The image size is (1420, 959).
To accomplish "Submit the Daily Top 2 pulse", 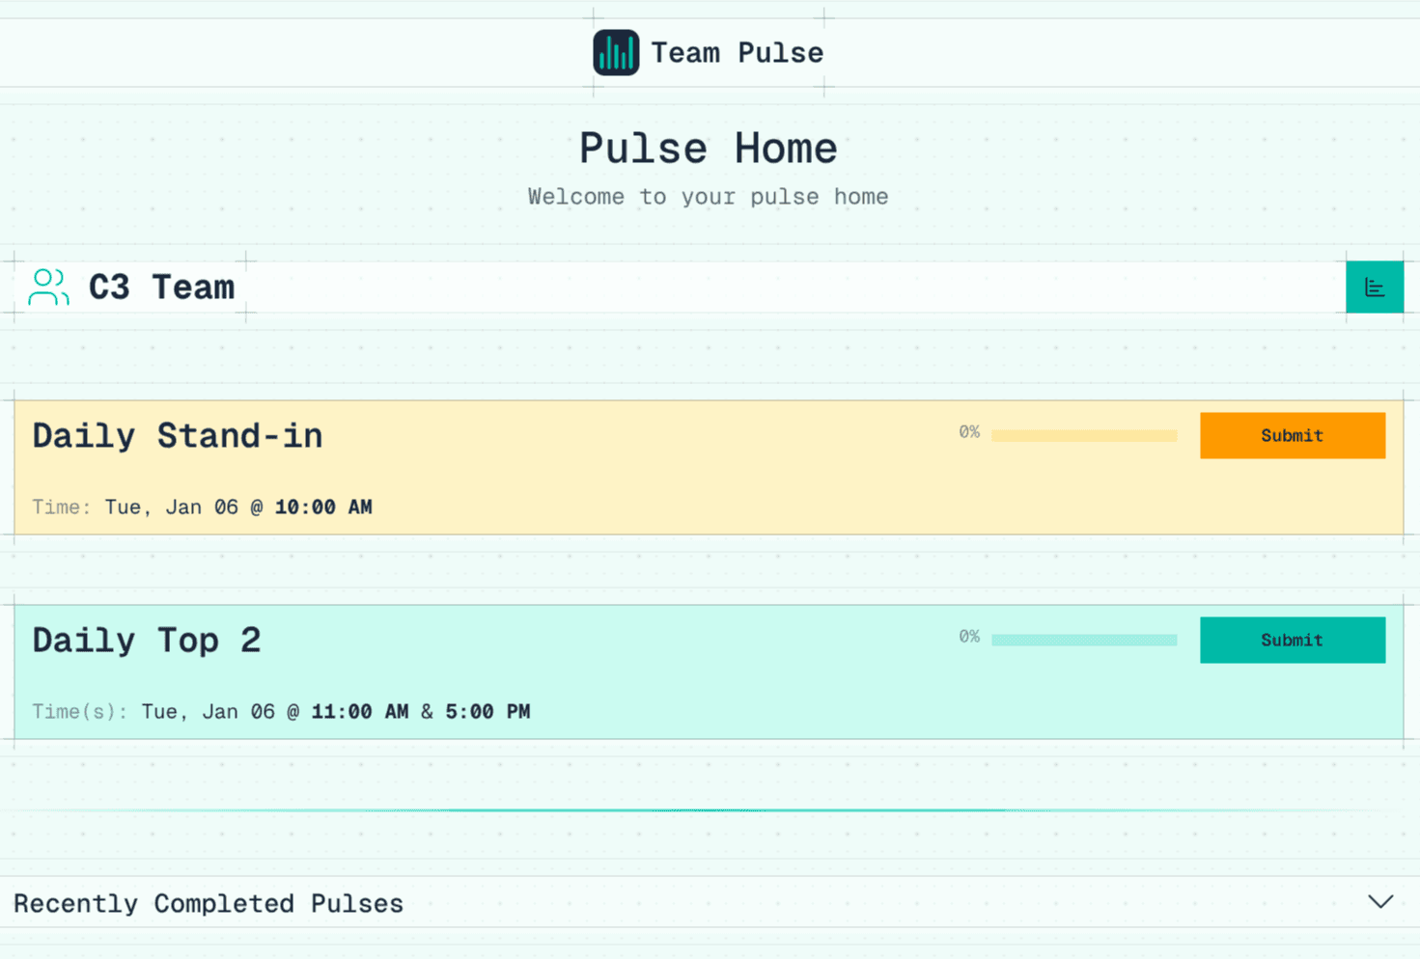I will 1292,640.
